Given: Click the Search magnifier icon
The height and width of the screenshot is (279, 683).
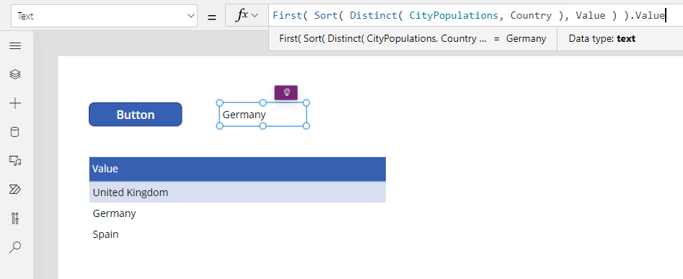Looking at the screenshot, I should tap(15, 247).
